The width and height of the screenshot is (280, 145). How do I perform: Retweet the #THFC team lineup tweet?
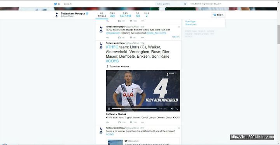click(119, 122)
